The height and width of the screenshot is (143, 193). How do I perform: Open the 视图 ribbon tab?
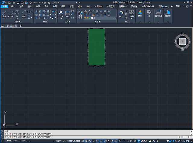[x=63, y=6]
